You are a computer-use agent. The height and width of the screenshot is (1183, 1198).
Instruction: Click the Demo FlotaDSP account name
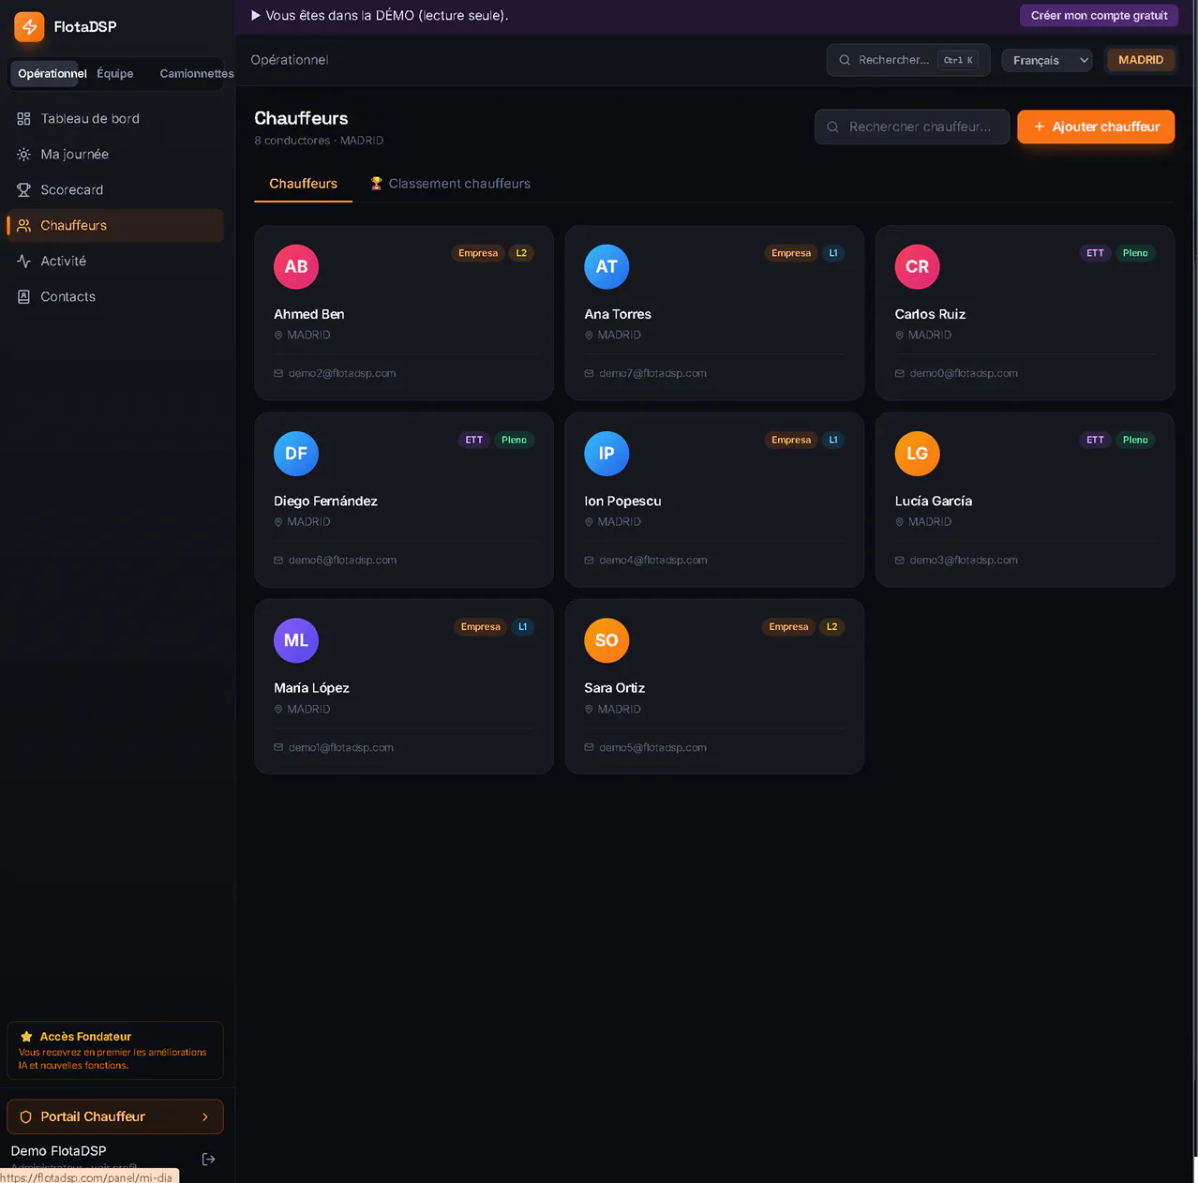[58, 1151]
